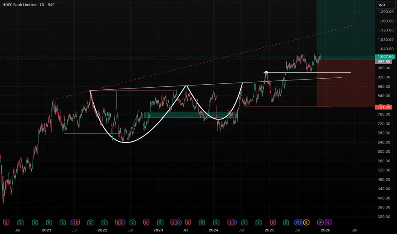The height and width of the screenshot is (234, 397).
Task: Select the green earnings marker for October 2020
Action: (35, 223)
